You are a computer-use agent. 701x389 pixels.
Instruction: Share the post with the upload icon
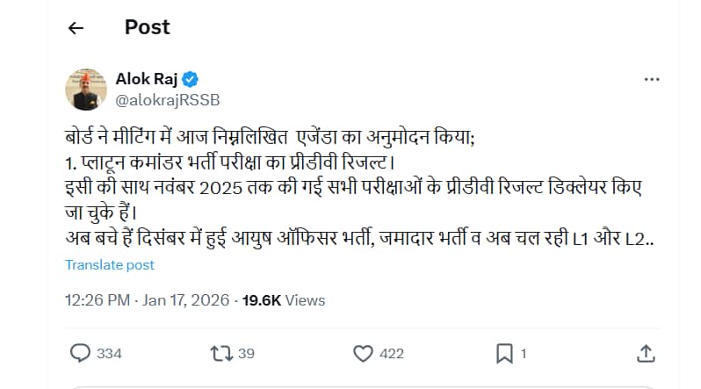pos(646,353)
